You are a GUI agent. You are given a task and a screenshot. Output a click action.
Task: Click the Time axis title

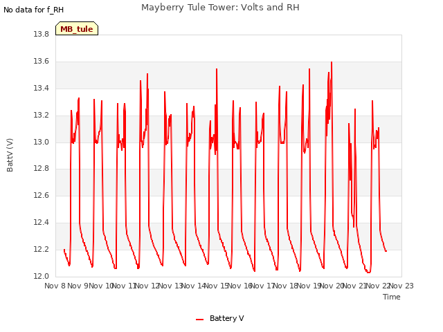tap(391, 297)
